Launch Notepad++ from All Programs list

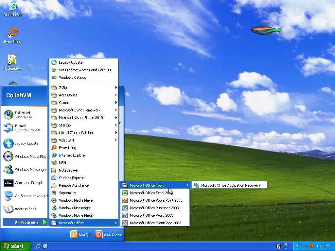coord(83,170)
